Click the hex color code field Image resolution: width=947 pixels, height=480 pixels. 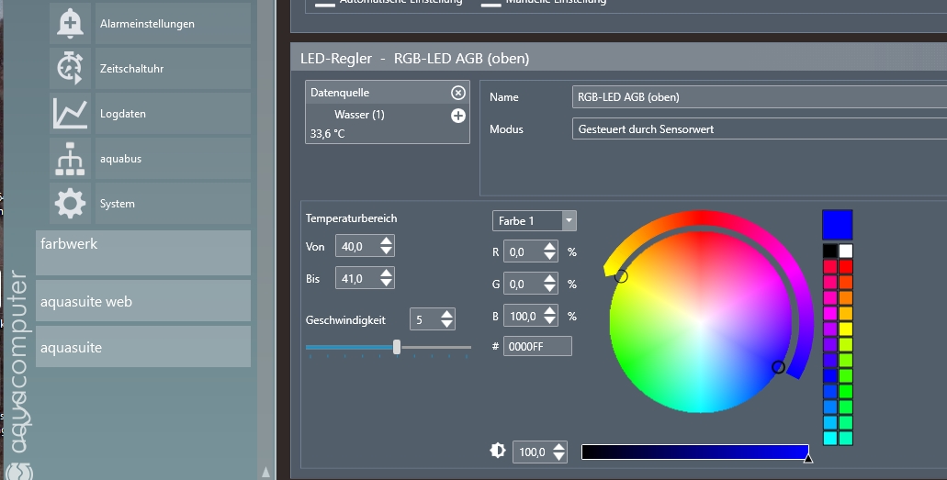(x=537, y=346)
